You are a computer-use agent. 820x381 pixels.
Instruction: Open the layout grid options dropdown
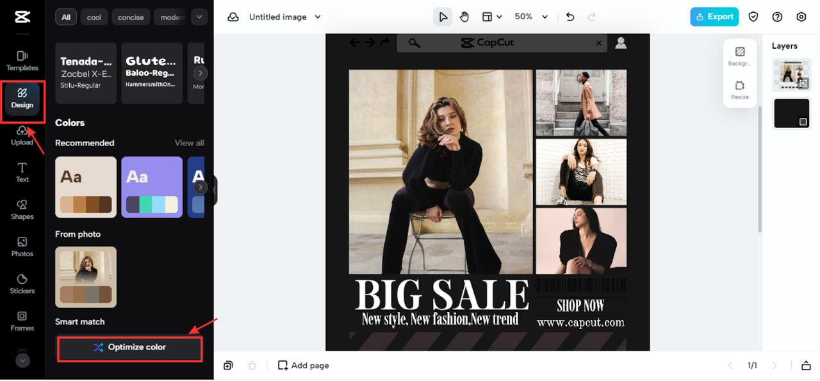(x=492, y=17)
